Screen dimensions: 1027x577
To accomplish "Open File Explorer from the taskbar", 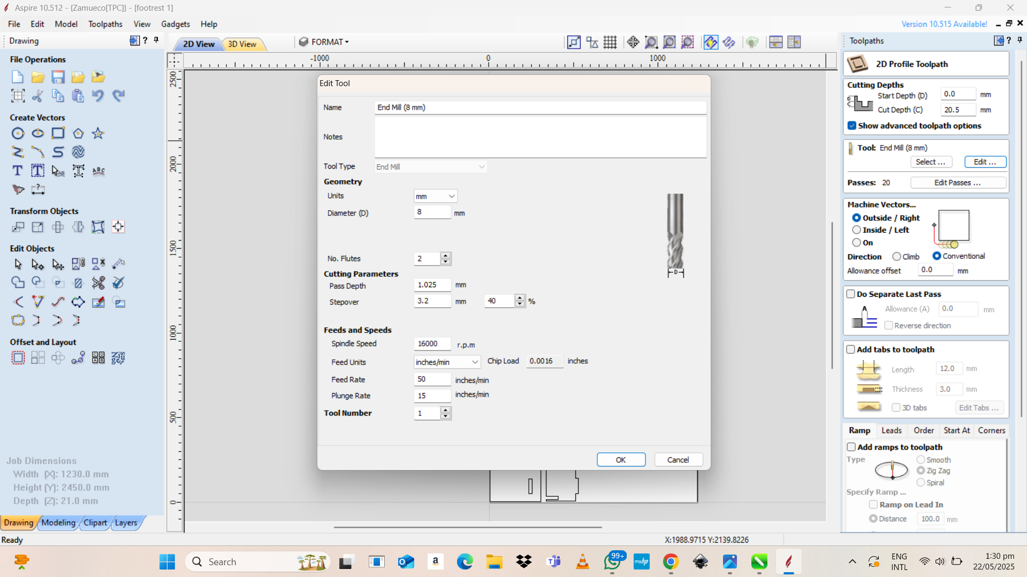I will pyautogui.click(x=494, y=561).
